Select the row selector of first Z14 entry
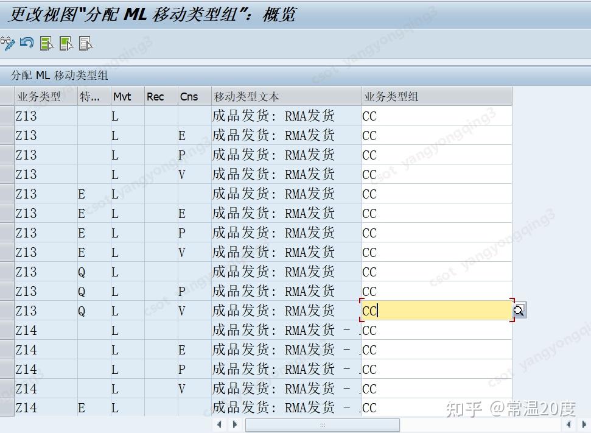The image size is (591, 433). pyautogui.click(x=5, y=330)
